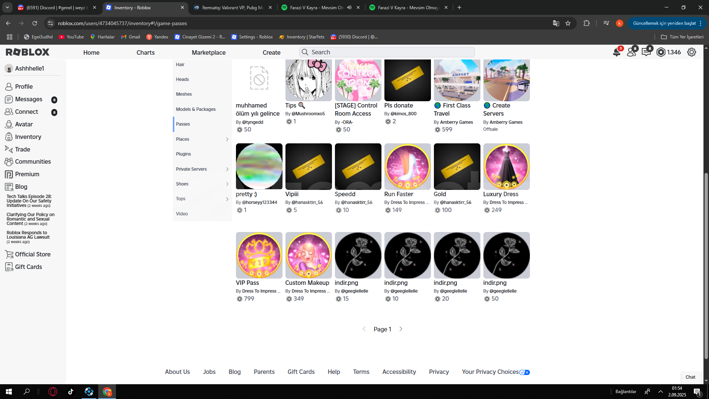Viewport: 709px width, 399px height.
Task: Reload the page
Action: coord(35,23)
